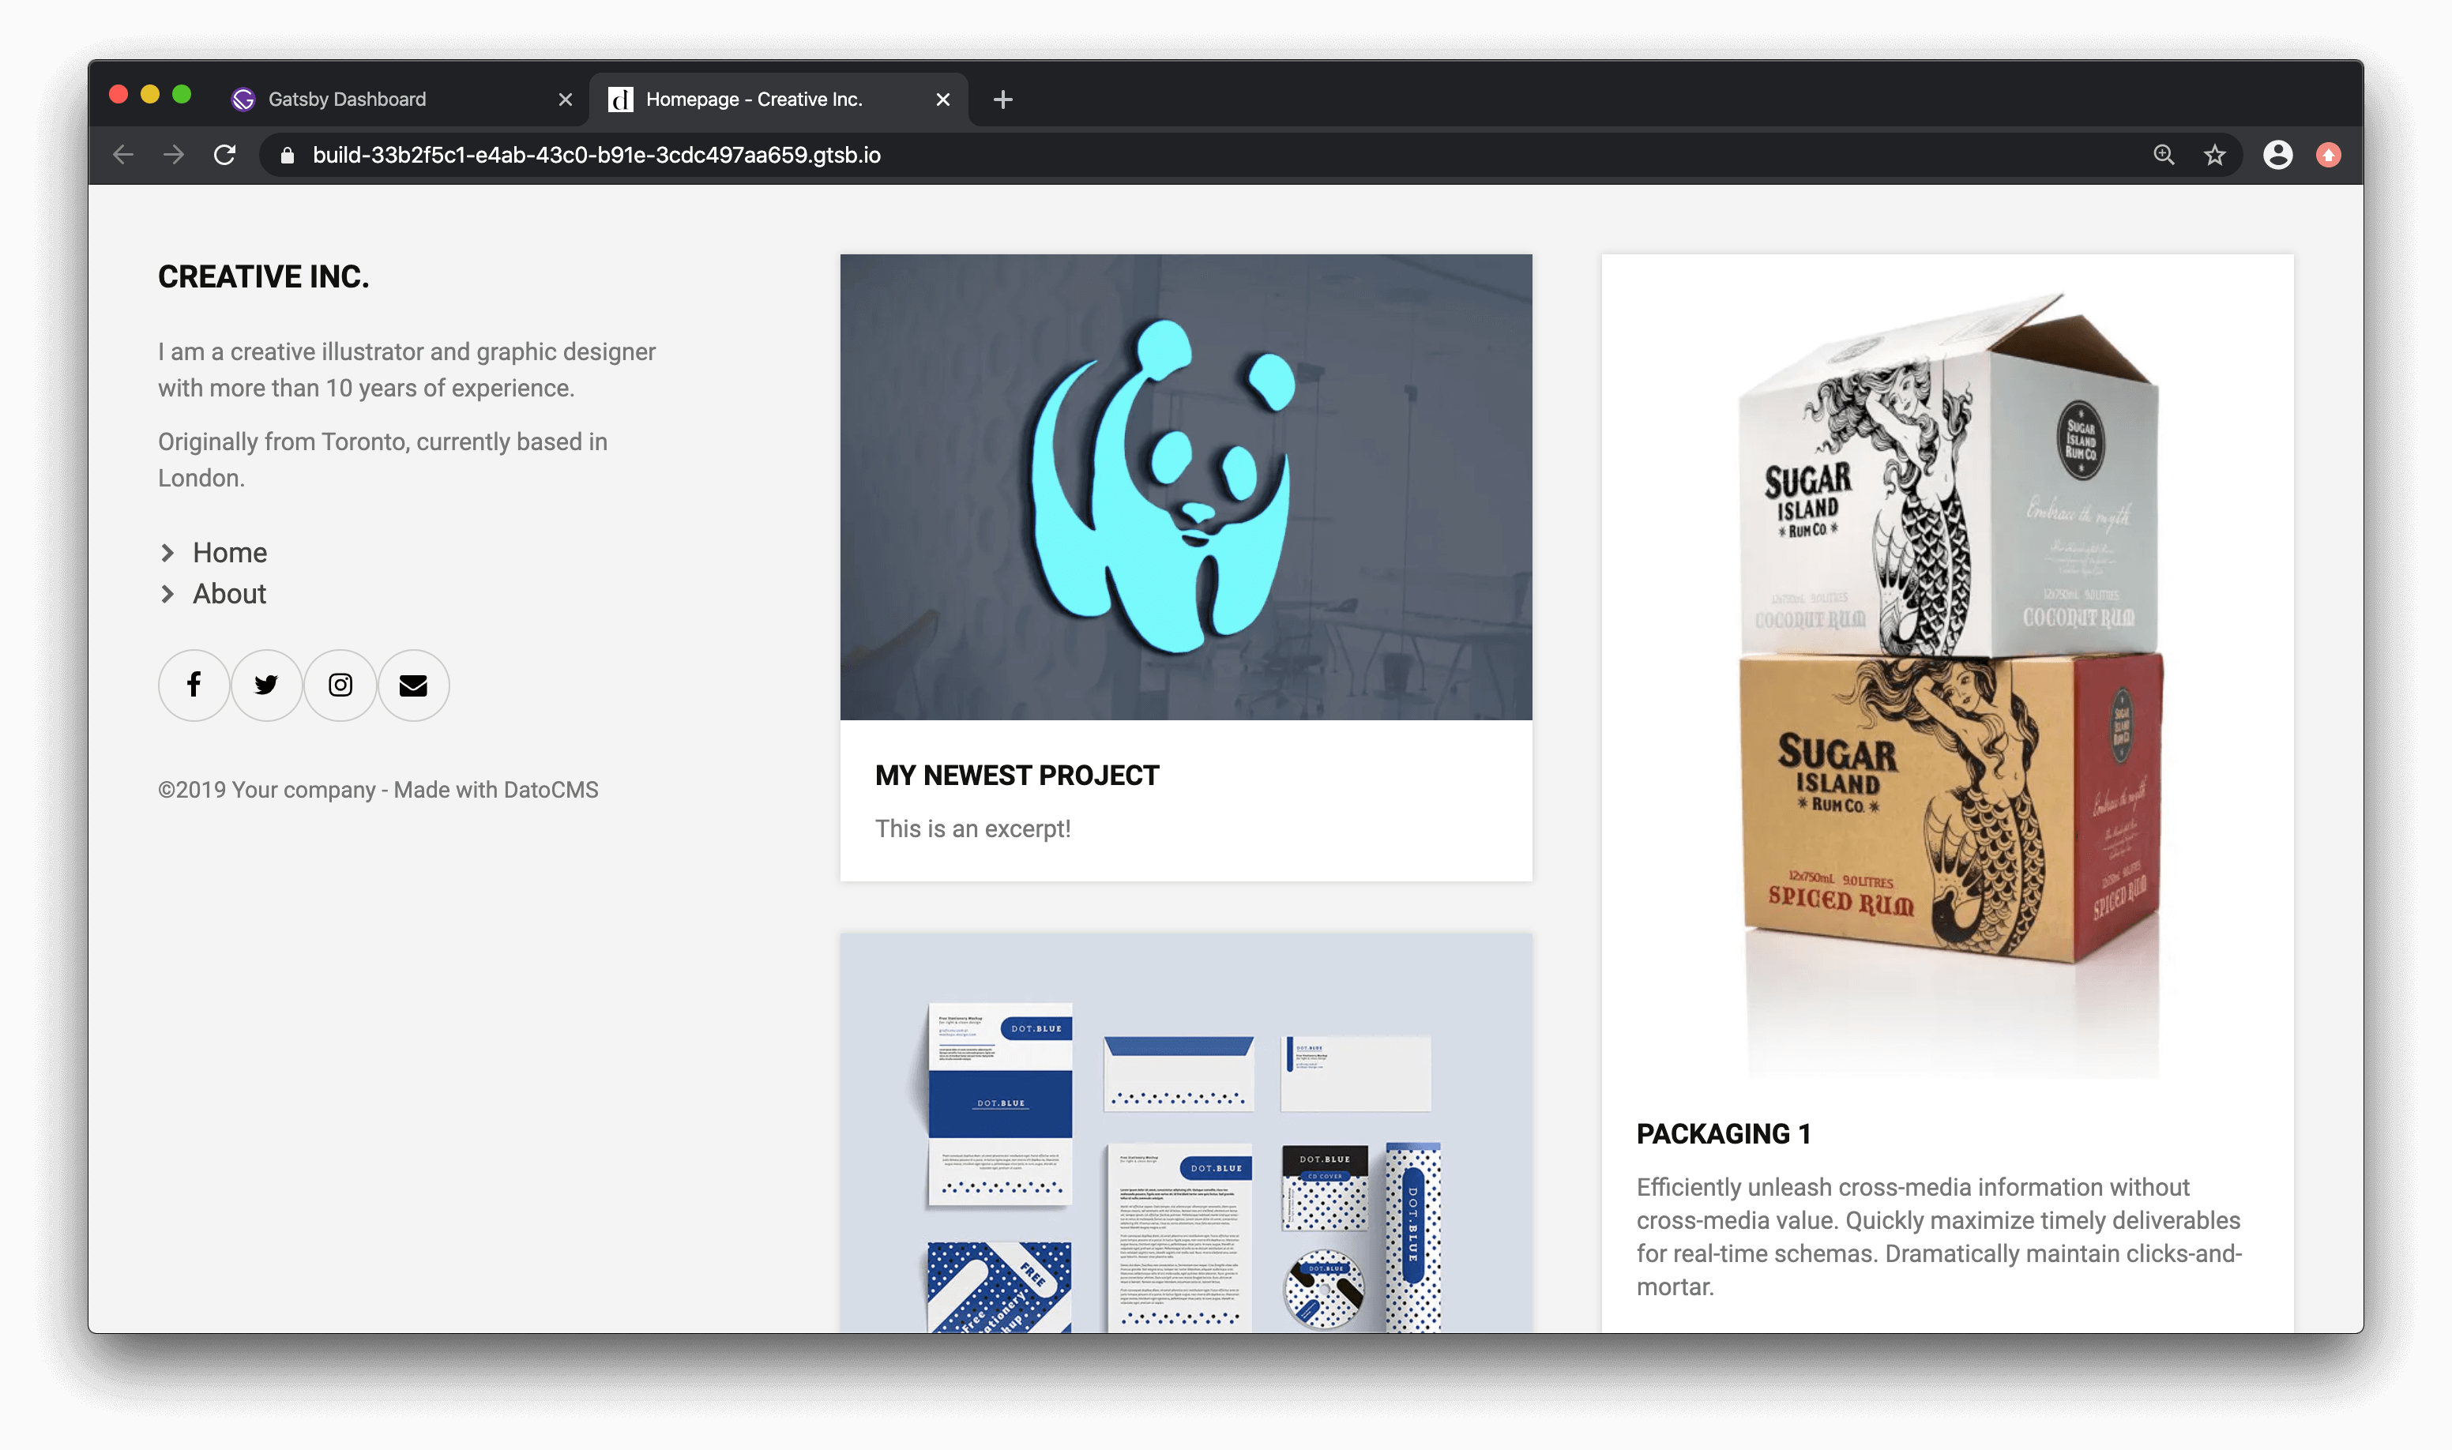2452x1450 pixels.
Task: Click the chevron beside About
Action: pyautogui.click(x=168, y=594)
